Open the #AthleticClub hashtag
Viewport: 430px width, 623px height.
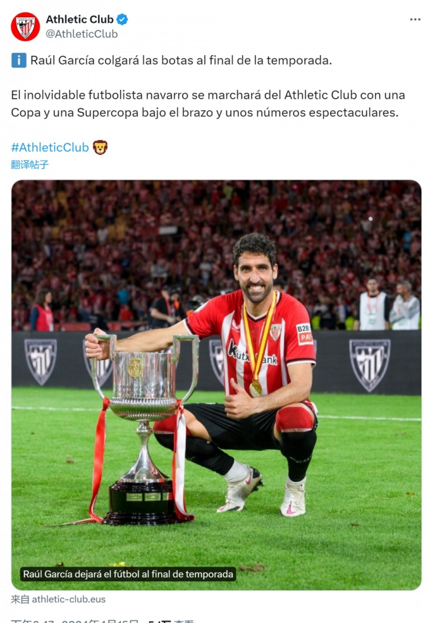pos(50,147)
